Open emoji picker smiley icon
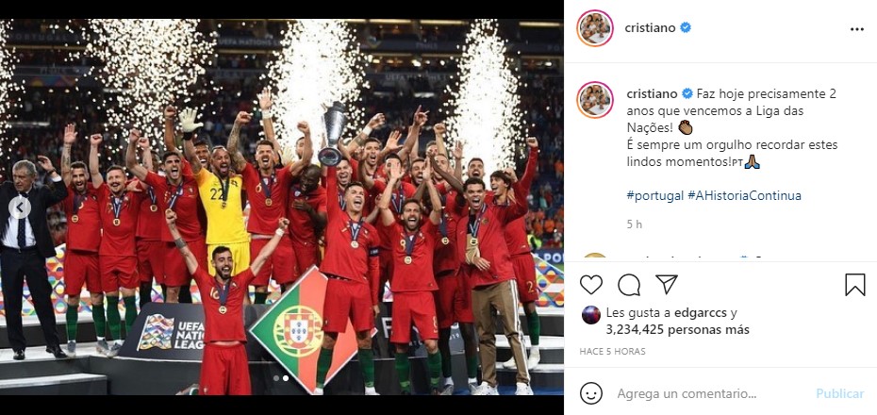877x415 pixels. pyautogui.click(x=591, y=393)
